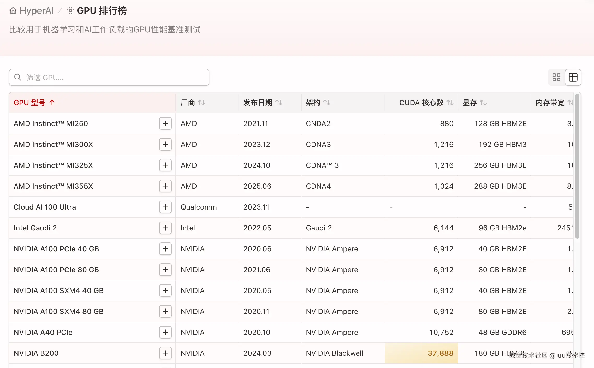This screenshot has height=368, width=594.
Task: Click the magnifier icon in the search box
Action: 18,77
